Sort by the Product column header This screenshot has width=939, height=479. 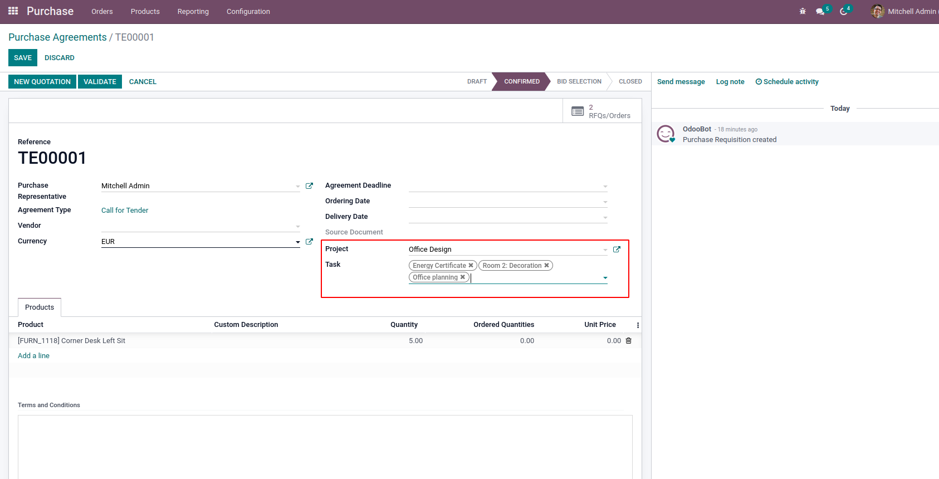31,325
